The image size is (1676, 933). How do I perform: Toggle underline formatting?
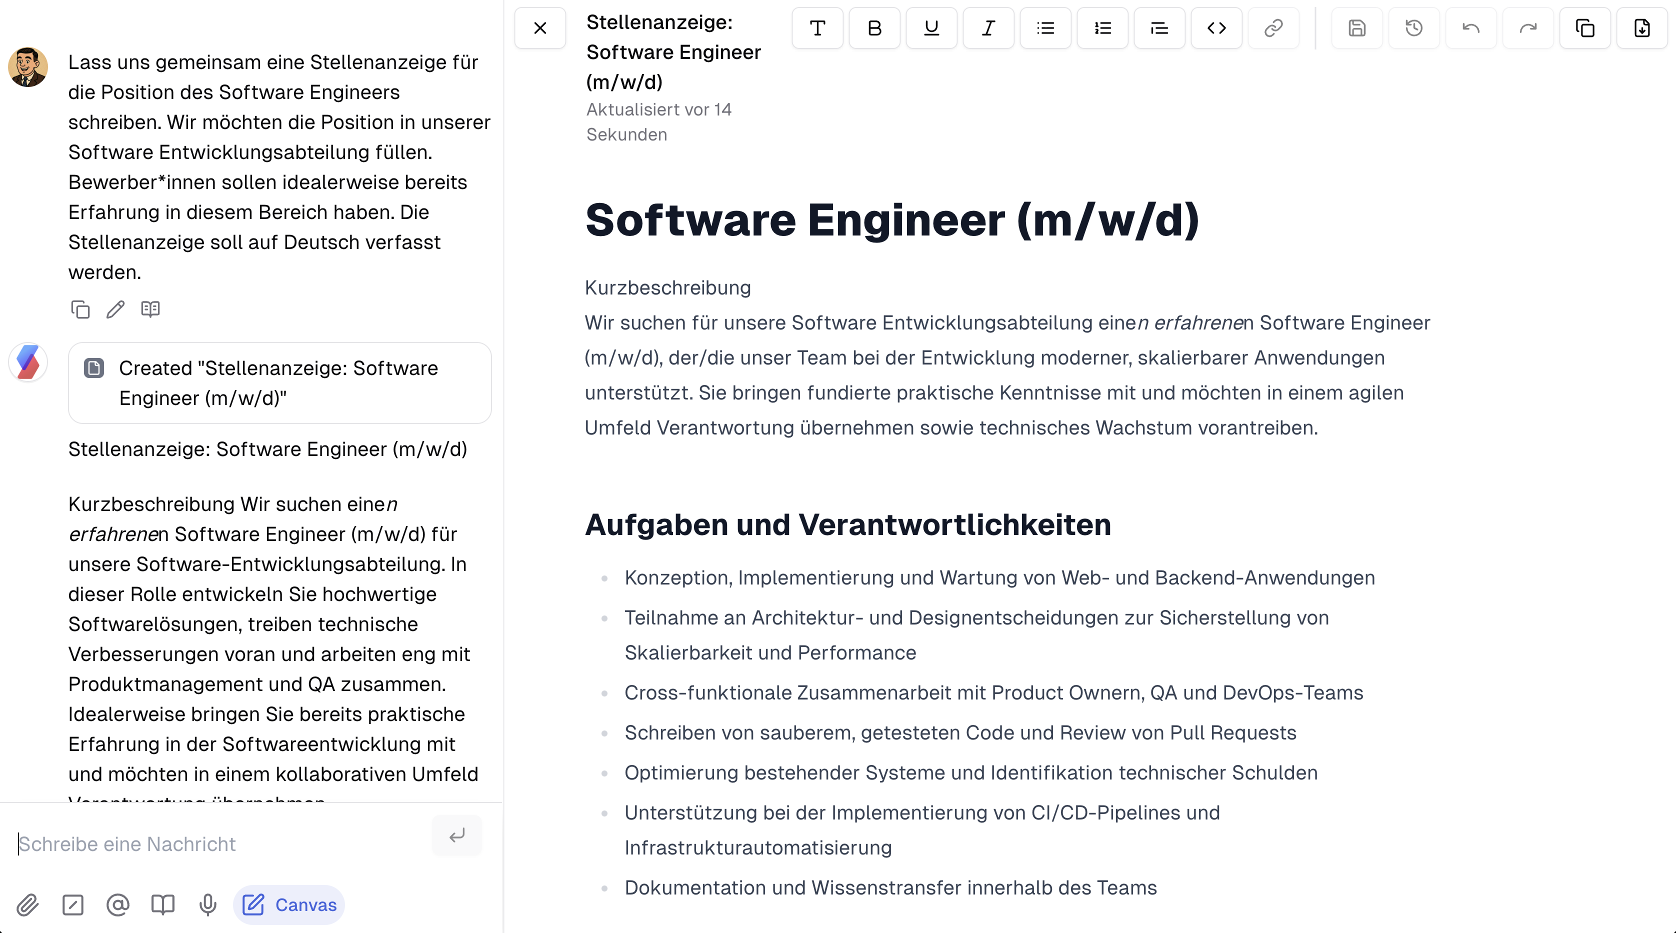(x=931, y=28)
